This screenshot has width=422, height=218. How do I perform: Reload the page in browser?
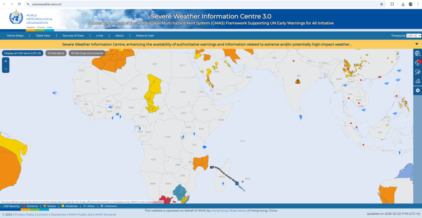point(19,4)
